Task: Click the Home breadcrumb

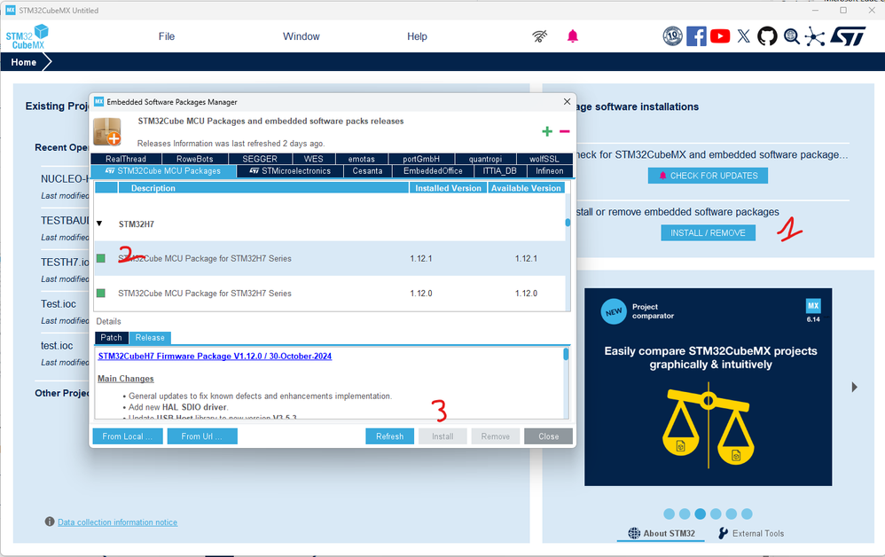Action: pyautogui.click(x=24, y=62)
